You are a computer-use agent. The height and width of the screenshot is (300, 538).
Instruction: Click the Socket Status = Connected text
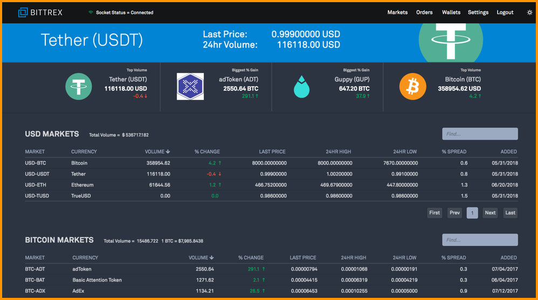pos(125,12)
